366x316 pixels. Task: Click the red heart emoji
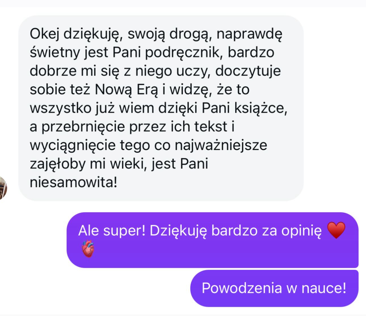(x=336, y=230)
